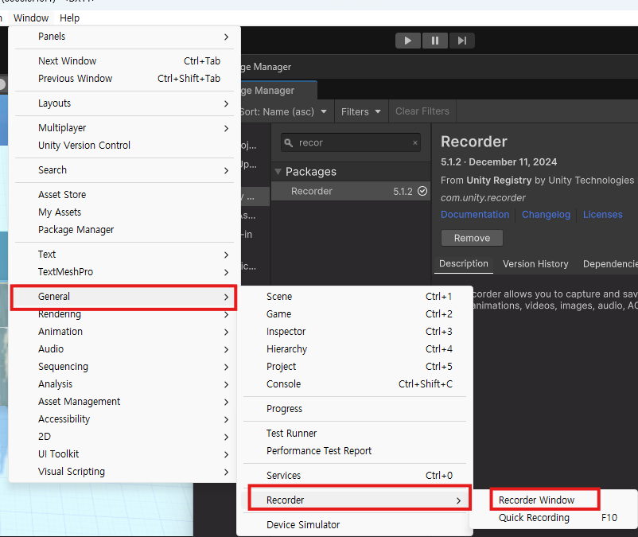Select the Package Manager window tab
638x537 pixels.
point(278,91)
